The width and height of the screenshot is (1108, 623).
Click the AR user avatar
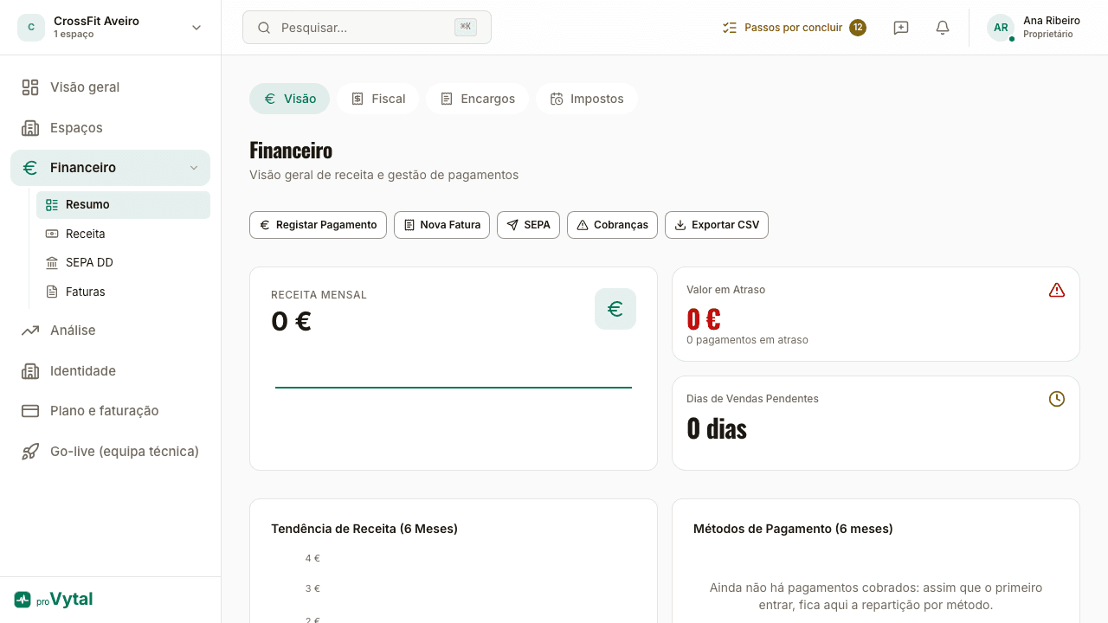pyautogui.click(x=1001, y=28)
